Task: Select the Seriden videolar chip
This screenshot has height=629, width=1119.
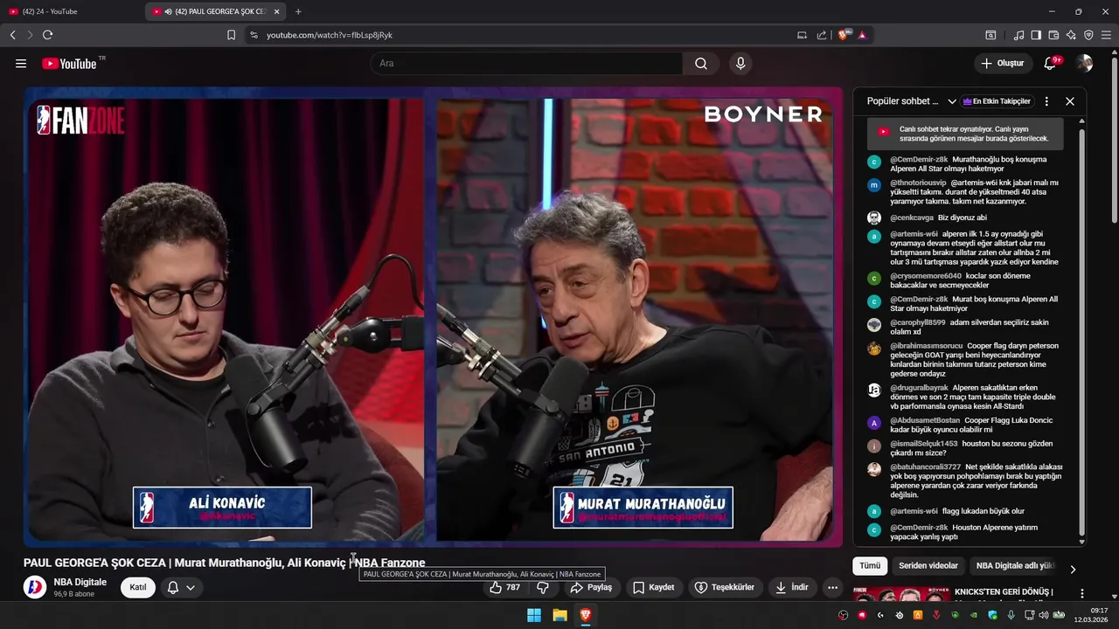Action: (x=928, y=566)
